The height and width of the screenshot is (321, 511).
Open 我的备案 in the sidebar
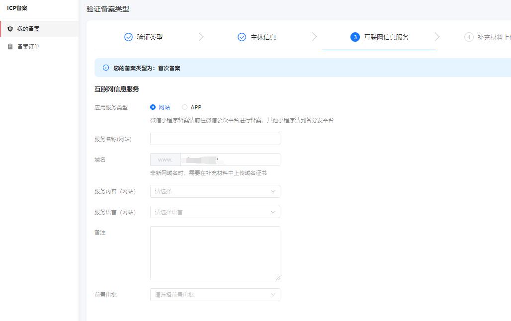click(x=39, y=29)
